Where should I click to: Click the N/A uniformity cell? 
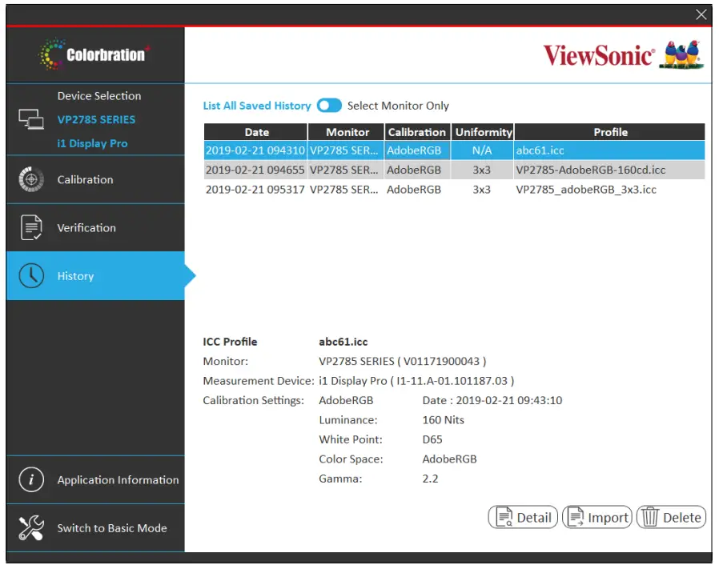(482, 150)
